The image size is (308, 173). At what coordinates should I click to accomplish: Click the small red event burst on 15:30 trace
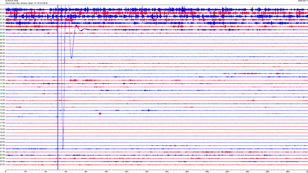100,113
